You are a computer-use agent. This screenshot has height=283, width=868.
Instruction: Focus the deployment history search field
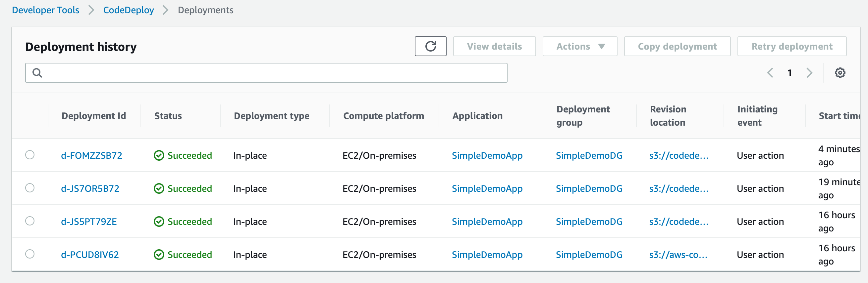pos(266,73)
